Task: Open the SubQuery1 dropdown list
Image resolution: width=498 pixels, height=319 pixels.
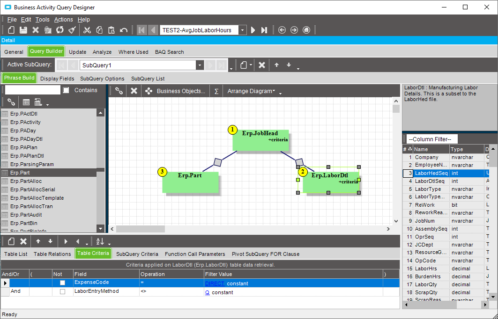Action: tap(200, 65)
